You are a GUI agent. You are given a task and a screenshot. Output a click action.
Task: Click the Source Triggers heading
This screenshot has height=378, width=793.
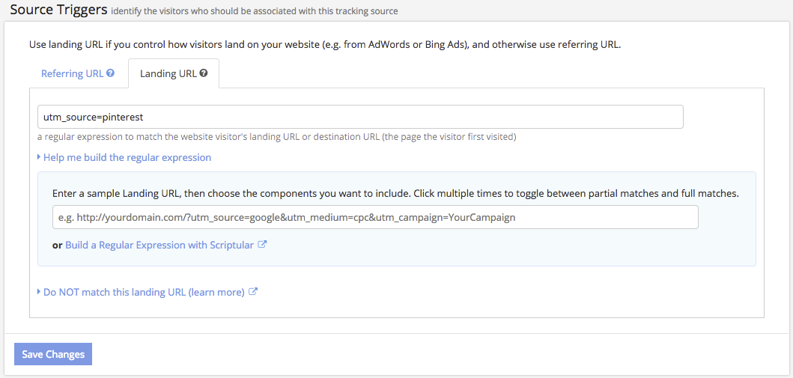point(58,9)
